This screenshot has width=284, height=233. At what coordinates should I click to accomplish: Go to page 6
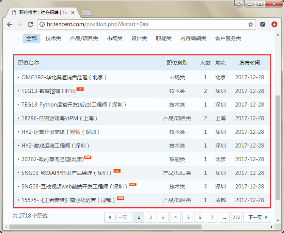point(200,217)
